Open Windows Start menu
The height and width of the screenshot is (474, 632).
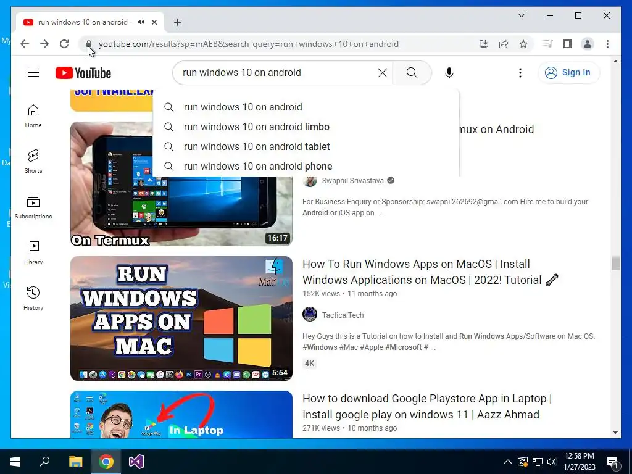[15, 462]
